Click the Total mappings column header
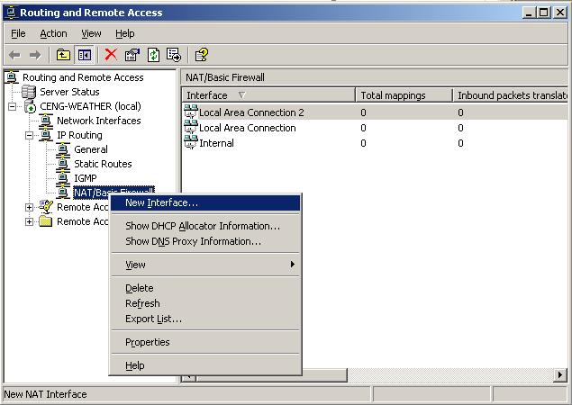572x405 pixels. (x=404, y=95)
